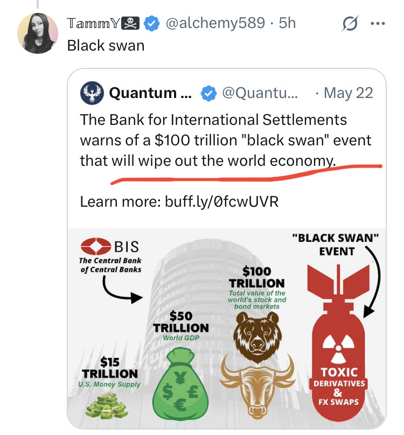Click the slashed-circle icon near the timestamp

click(x=350, y=24)
